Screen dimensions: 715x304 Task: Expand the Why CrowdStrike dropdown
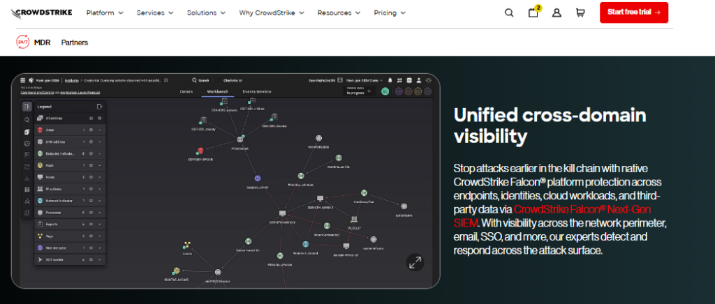[x=272, y=13]
